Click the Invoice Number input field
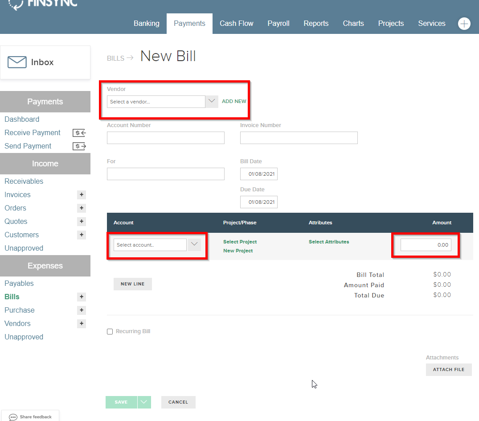Image resolution: width=479 pixels, height=421 pixels. tap(299, 138)
